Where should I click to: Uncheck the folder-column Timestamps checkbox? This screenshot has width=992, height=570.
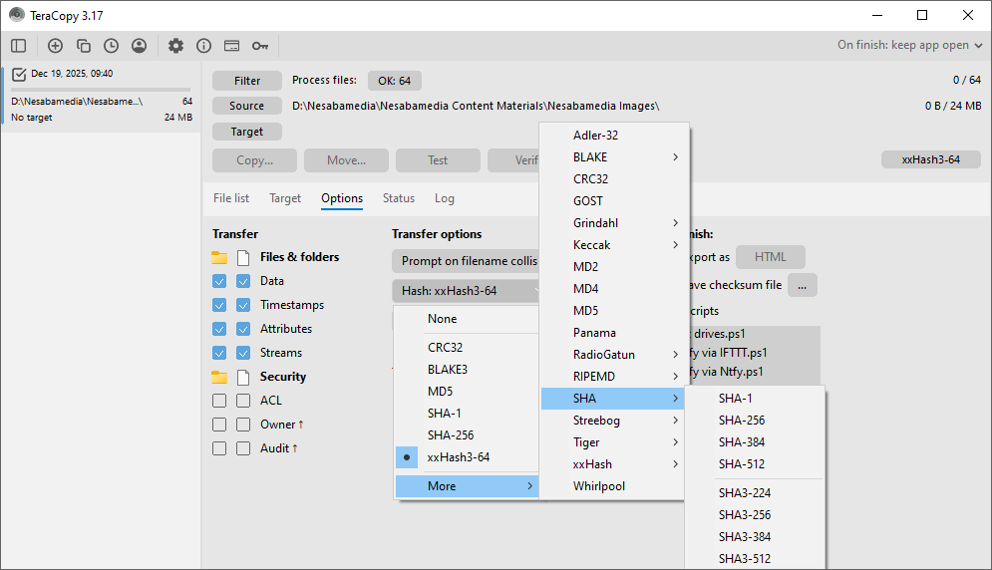point(219,305)
